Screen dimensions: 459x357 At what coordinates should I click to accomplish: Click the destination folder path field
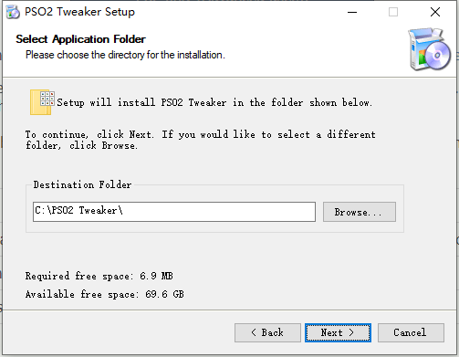pyautogui.click(x=174, y=212)
